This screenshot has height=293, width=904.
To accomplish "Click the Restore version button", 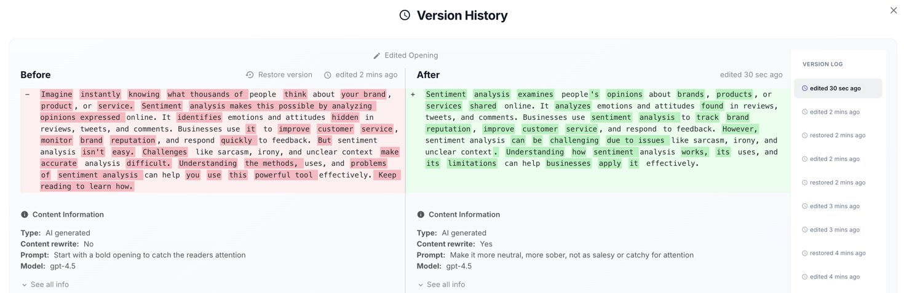I will point(279,75).
